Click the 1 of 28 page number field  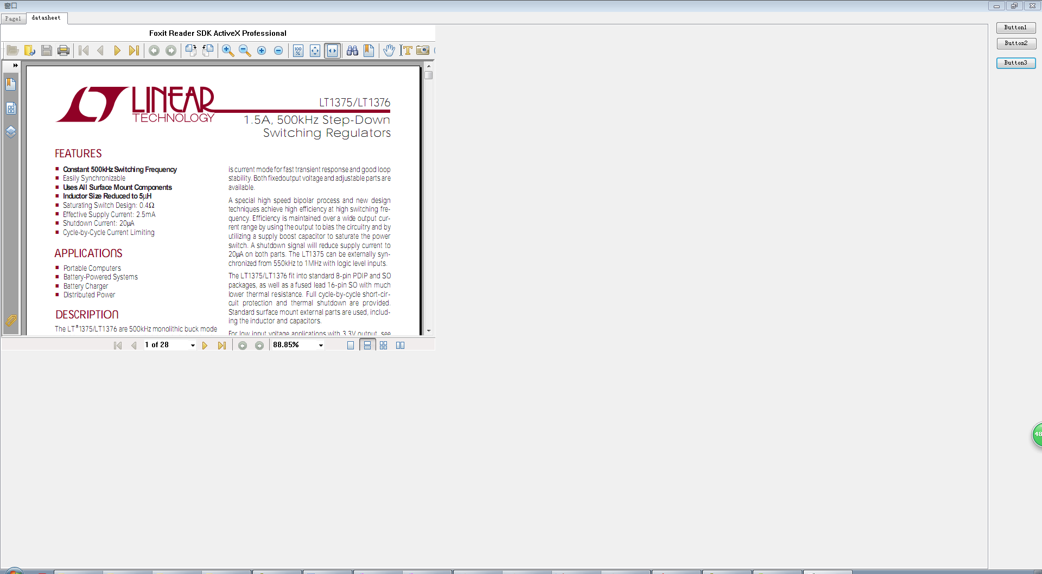[166, 345]
